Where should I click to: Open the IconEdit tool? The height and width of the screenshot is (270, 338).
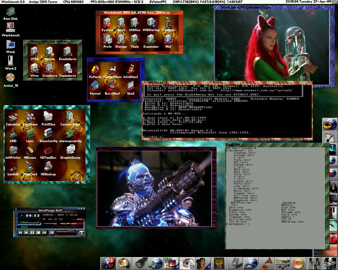[13, 169]
